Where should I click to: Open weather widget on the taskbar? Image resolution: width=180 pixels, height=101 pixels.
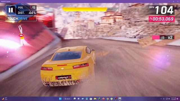(4, 99)
